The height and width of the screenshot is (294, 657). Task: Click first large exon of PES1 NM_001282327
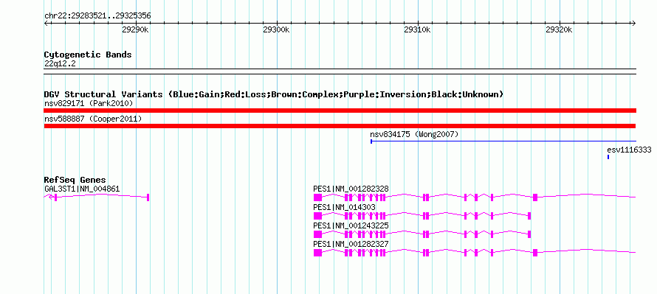317,253
